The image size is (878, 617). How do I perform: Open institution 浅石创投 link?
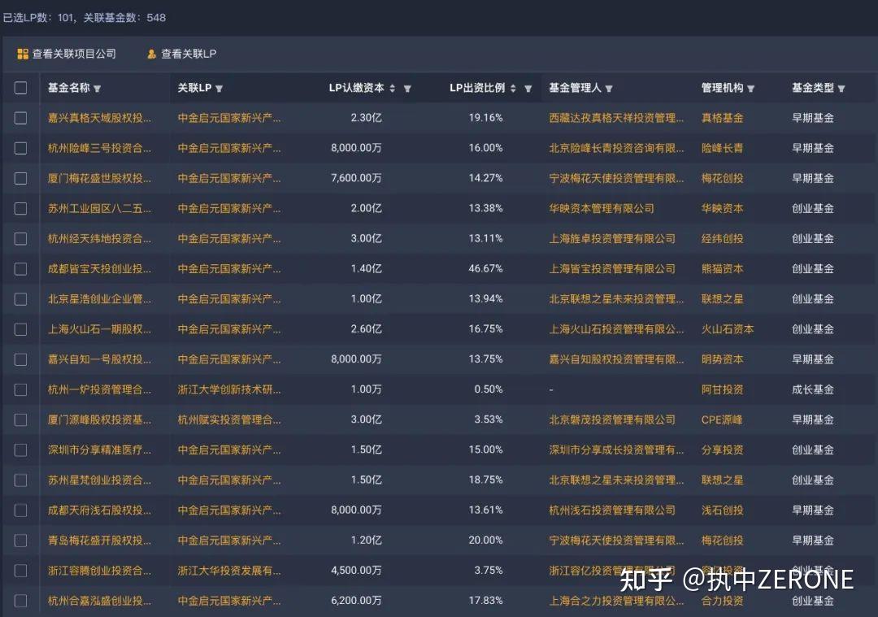723,511
